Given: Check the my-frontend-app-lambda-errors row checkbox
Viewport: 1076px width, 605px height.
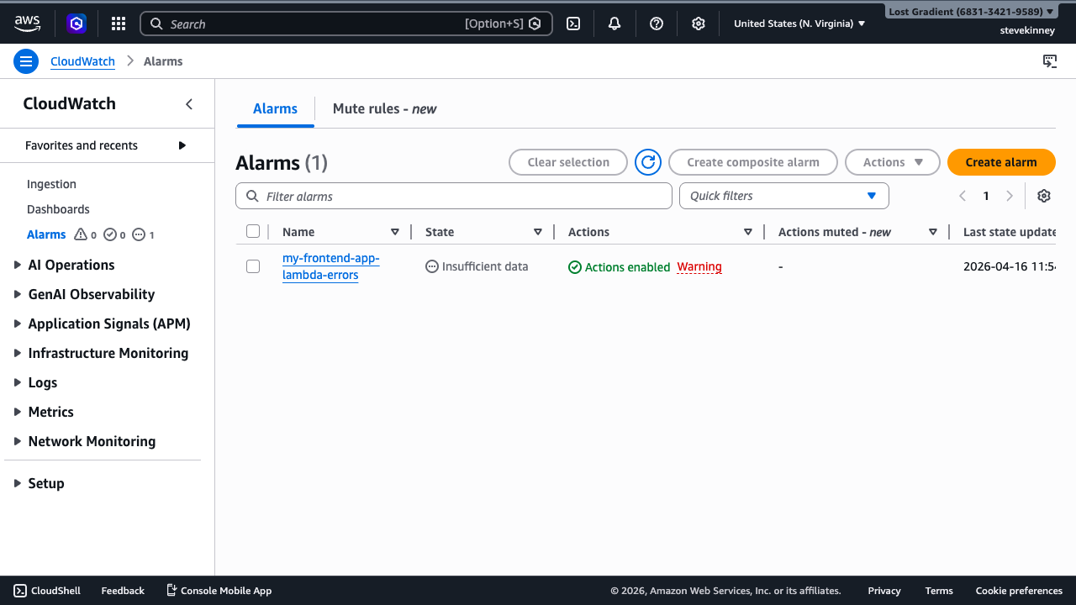Looking at the screenshot, I should [x=253, y=266].
